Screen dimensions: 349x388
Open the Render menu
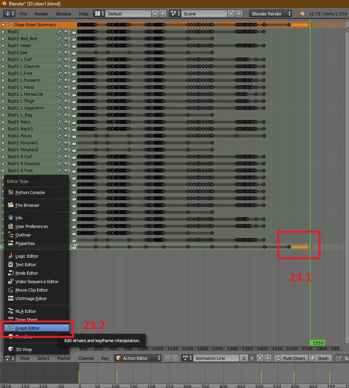tap(41, 14)
